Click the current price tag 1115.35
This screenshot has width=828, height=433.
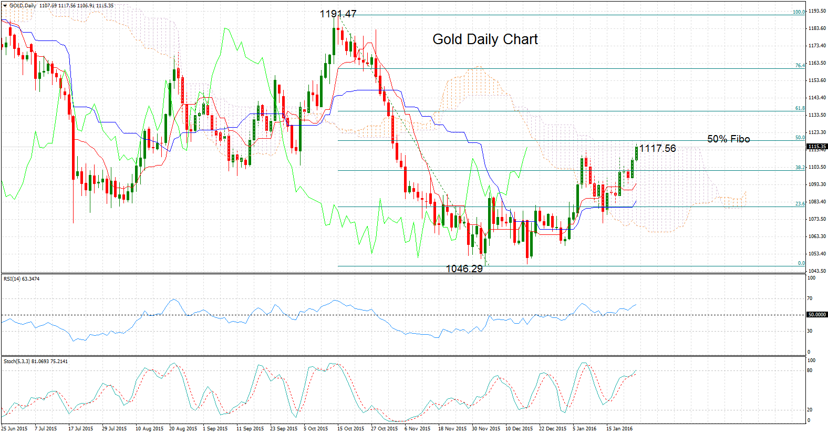817,147
